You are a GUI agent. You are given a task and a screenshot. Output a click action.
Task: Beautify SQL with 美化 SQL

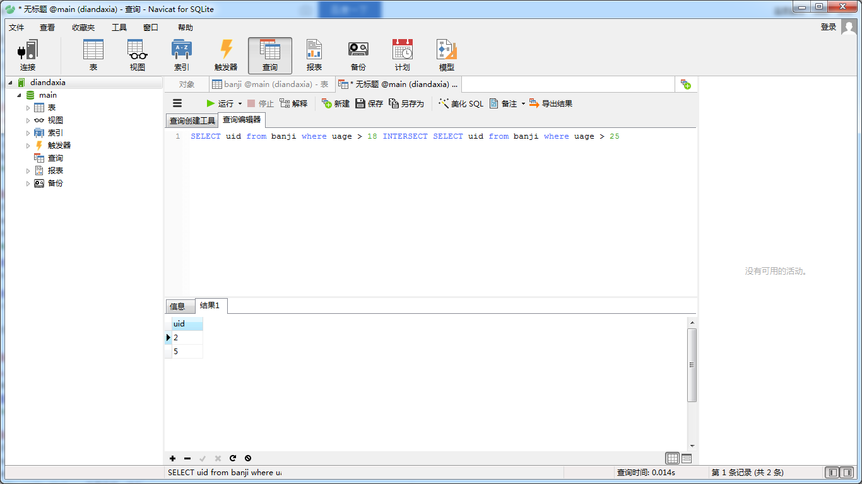coord(461,103)
